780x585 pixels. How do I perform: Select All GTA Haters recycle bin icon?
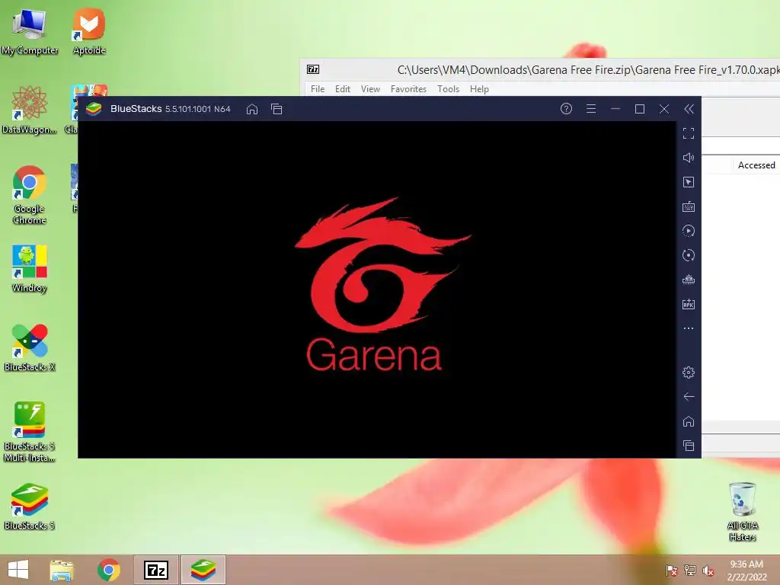click(x=742, y=511)
